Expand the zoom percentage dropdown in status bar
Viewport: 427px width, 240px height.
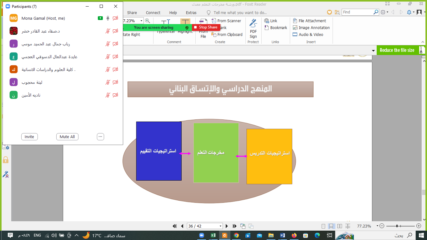point(377,226)
